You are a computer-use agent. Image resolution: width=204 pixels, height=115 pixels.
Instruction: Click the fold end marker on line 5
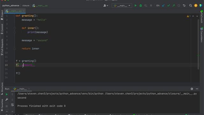[15, 32]
